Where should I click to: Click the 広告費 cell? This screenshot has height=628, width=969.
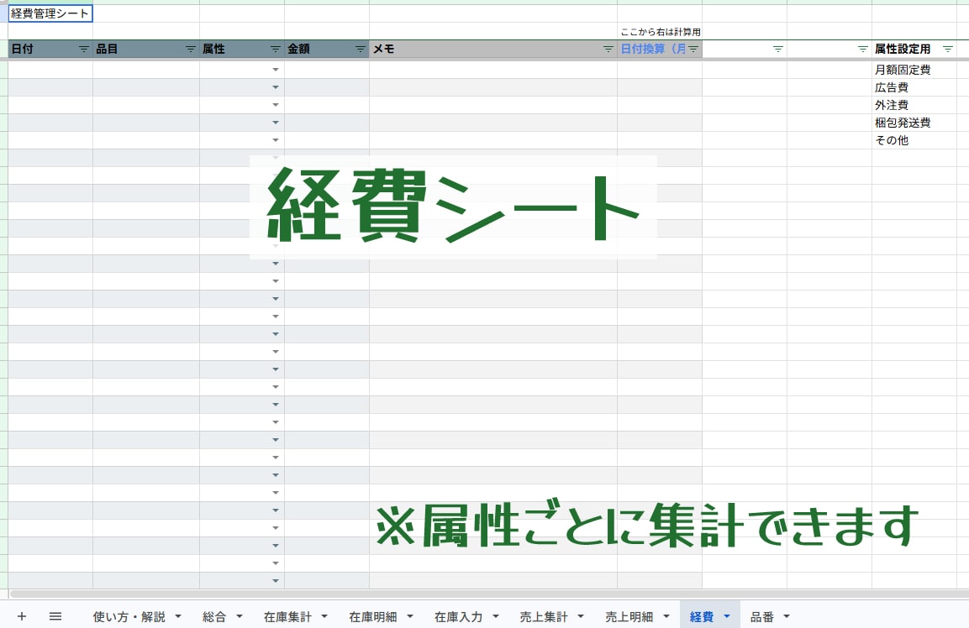click(x=914, y=87)
